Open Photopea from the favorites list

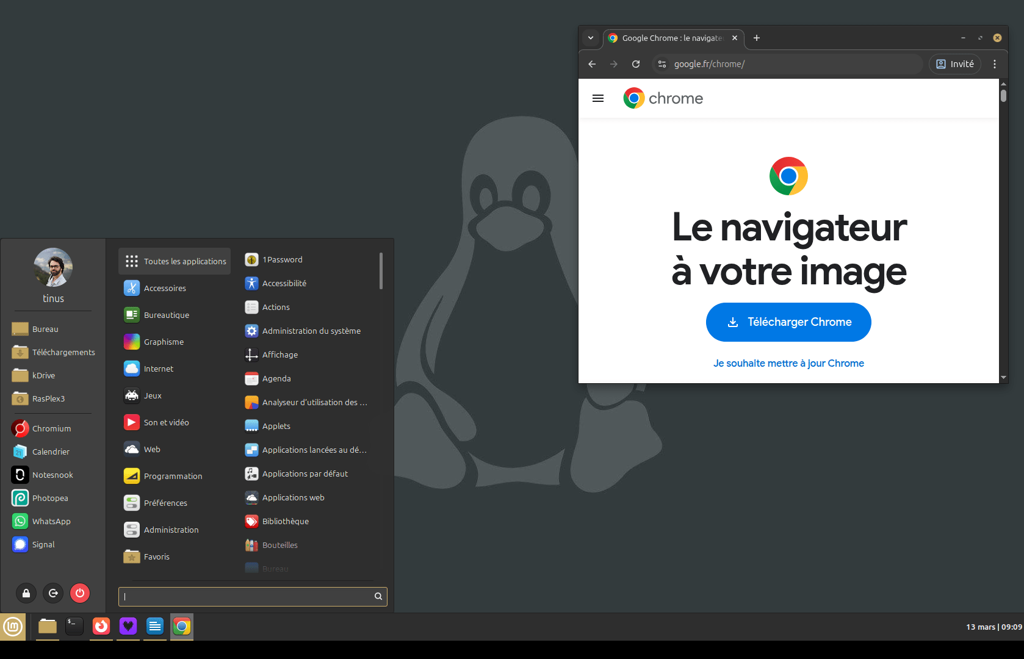point(50,498)
